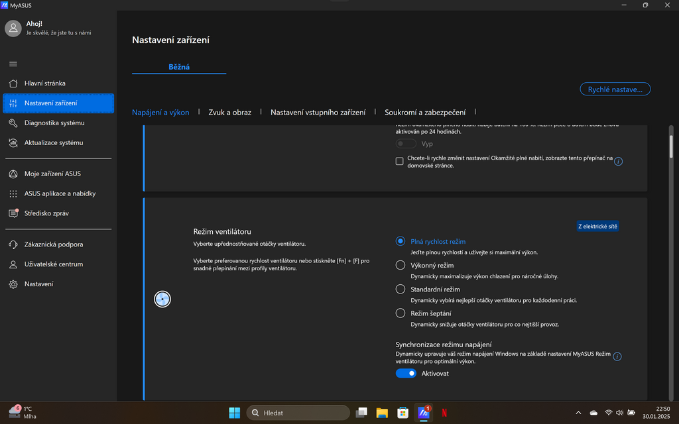
Task: Turn off the Vyp battery care switch
Action: pyautogui.click(x=405, y=143)
